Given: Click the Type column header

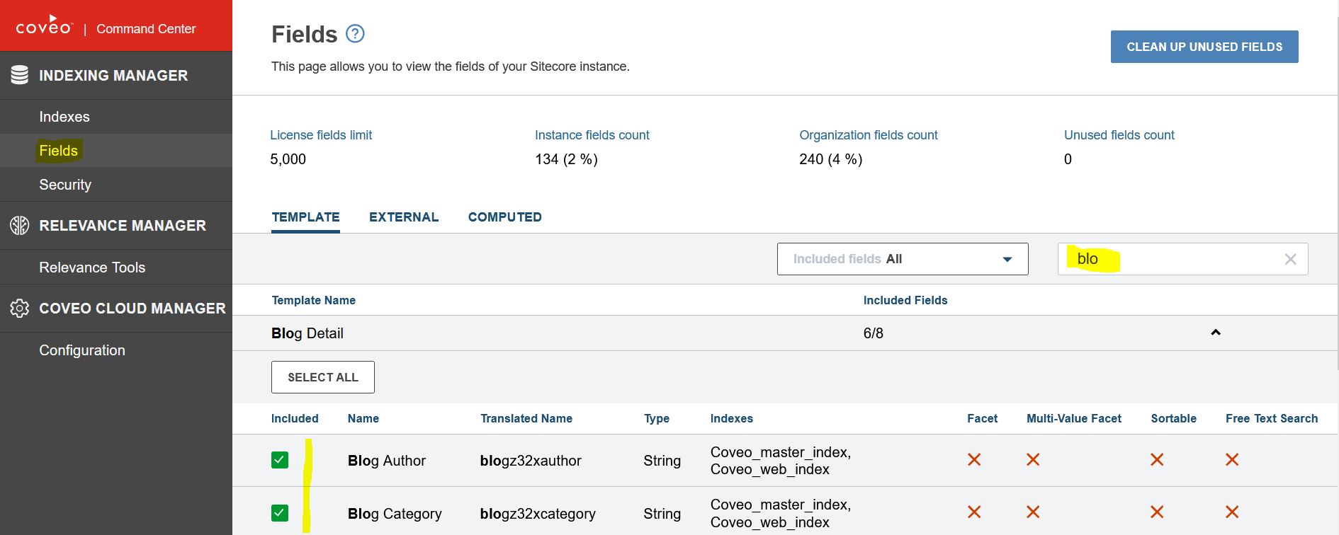Looking at the screenshot, I should pos(657,418).
